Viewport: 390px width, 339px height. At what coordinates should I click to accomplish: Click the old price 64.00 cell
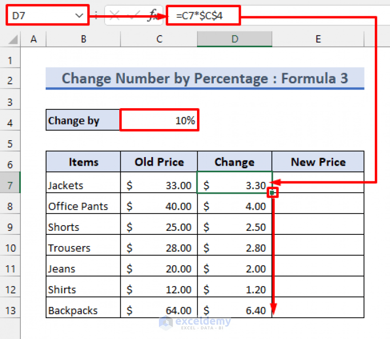coord(159,307)
